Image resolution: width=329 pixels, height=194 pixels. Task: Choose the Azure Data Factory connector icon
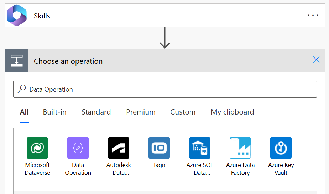(240, 148)
